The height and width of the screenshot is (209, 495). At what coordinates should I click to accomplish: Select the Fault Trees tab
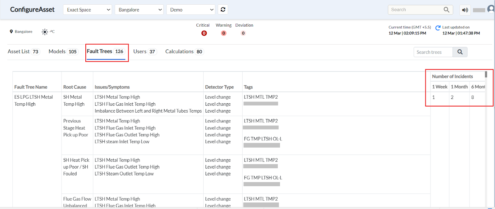tap(106, 51)
